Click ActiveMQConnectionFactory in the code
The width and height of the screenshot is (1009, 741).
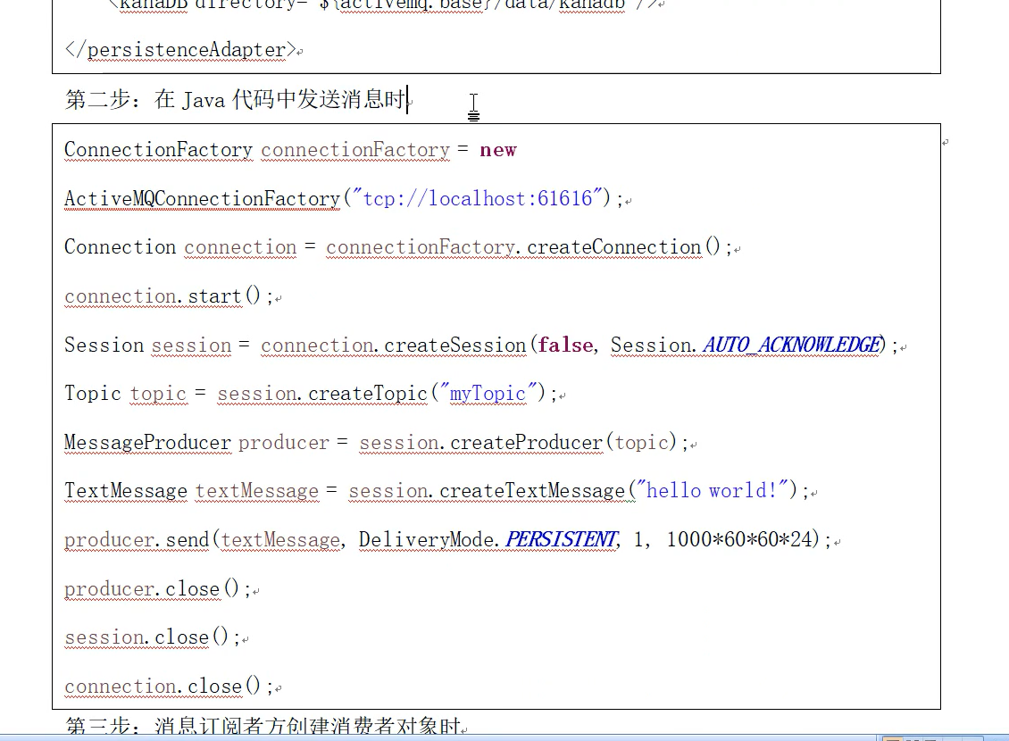click(x=202, y=198)
